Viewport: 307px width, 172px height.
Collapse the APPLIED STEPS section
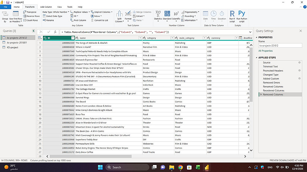pyautogui.click(x=257, y=57)
